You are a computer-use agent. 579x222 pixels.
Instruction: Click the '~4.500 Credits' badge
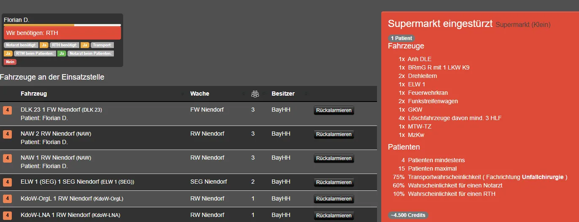coord(408,215)
